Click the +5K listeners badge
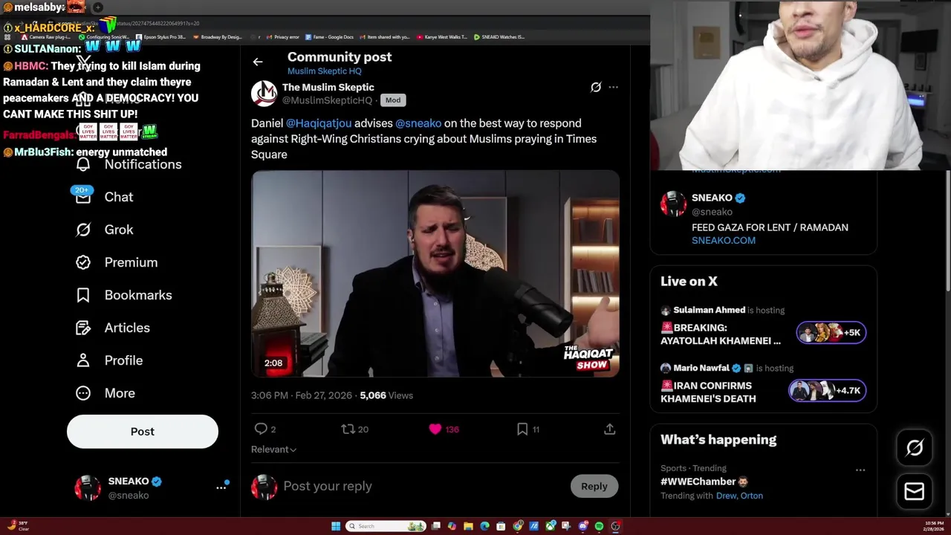 (x=831, y=332)
